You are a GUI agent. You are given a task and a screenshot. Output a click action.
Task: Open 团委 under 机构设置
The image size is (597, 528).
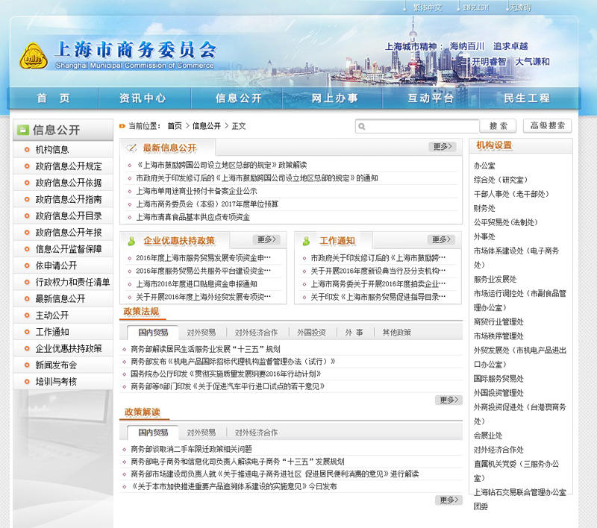[x=481, y=506]
